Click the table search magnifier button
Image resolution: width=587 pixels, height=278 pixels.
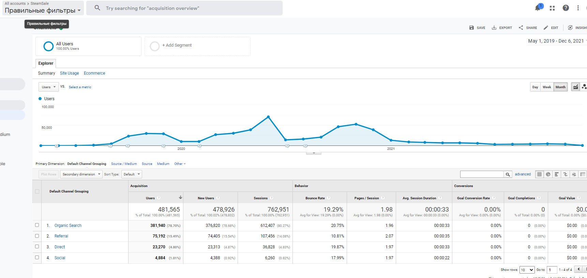pos(508,174)
